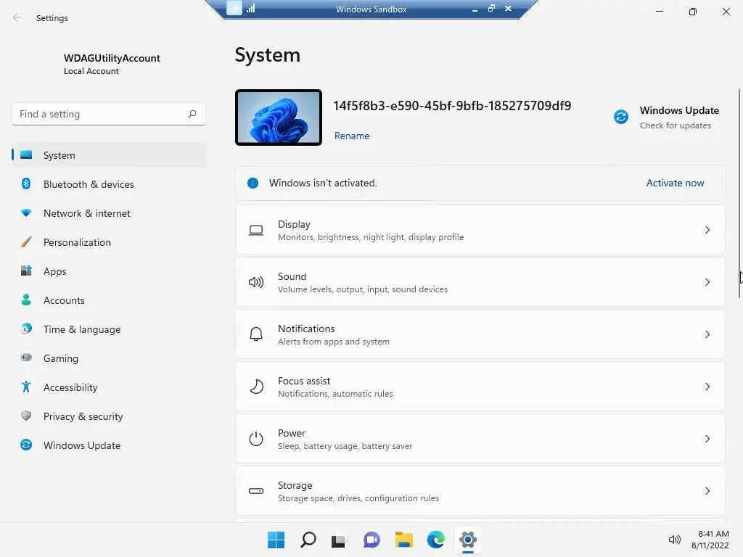Open Bluetooth & devices section

pos(109,184)
